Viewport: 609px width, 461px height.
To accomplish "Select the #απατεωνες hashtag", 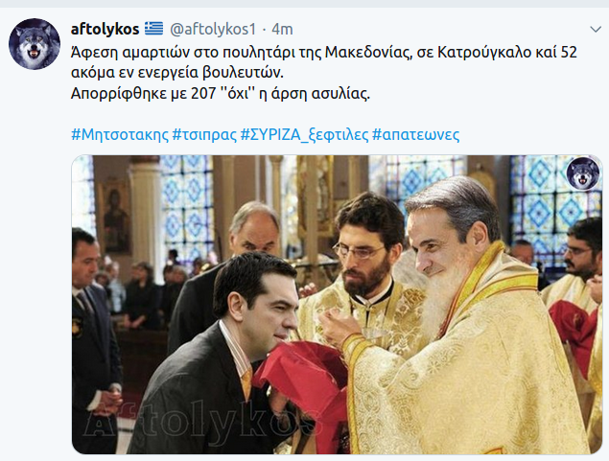I will pos(415,134).
